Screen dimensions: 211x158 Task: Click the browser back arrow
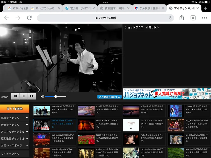(x=7, y=18)
